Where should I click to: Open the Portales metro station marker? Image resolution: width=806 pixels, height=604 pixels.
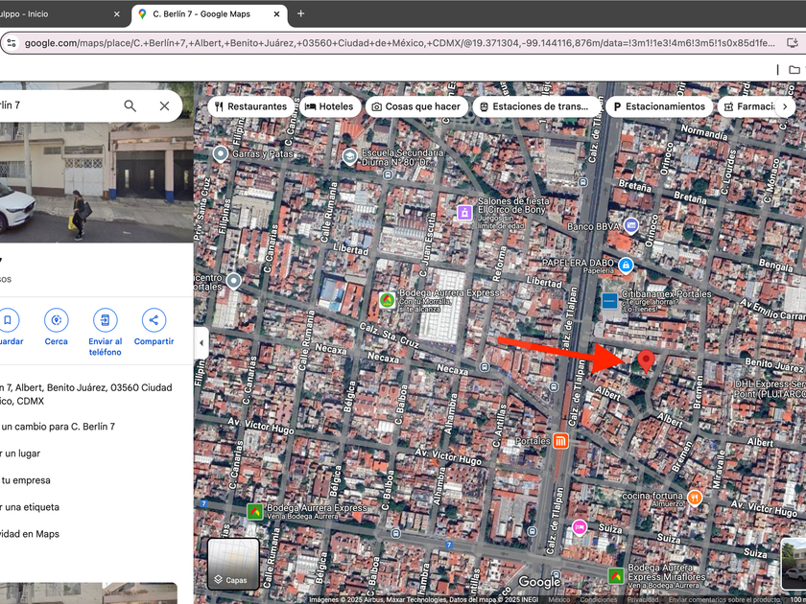pos(560,441)
